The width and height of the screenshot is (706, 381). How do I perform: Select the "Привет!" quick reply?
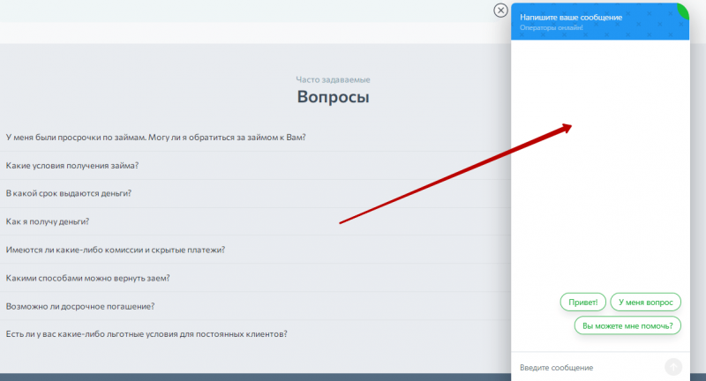pyautogui.click(x=583, y=303)
